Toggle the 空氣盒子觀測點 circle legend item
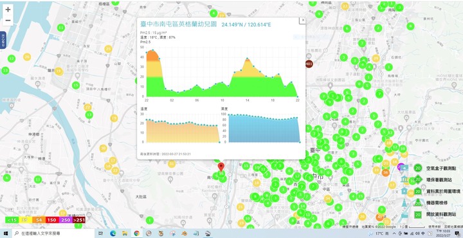 [x=418, y=169]
